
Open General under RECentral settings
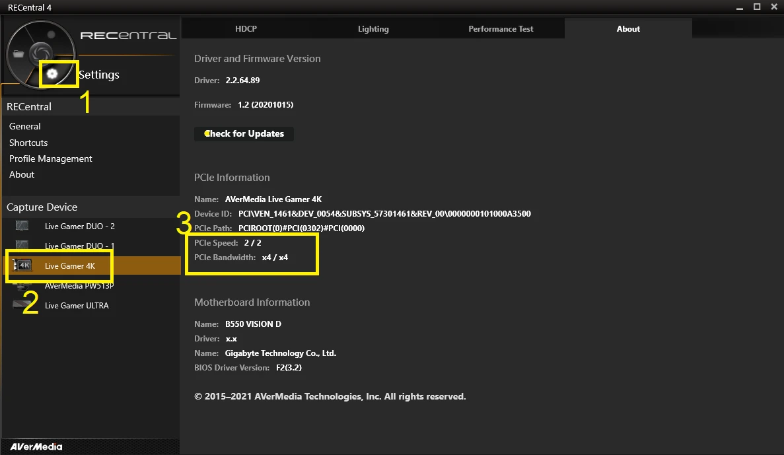[25, 126]
